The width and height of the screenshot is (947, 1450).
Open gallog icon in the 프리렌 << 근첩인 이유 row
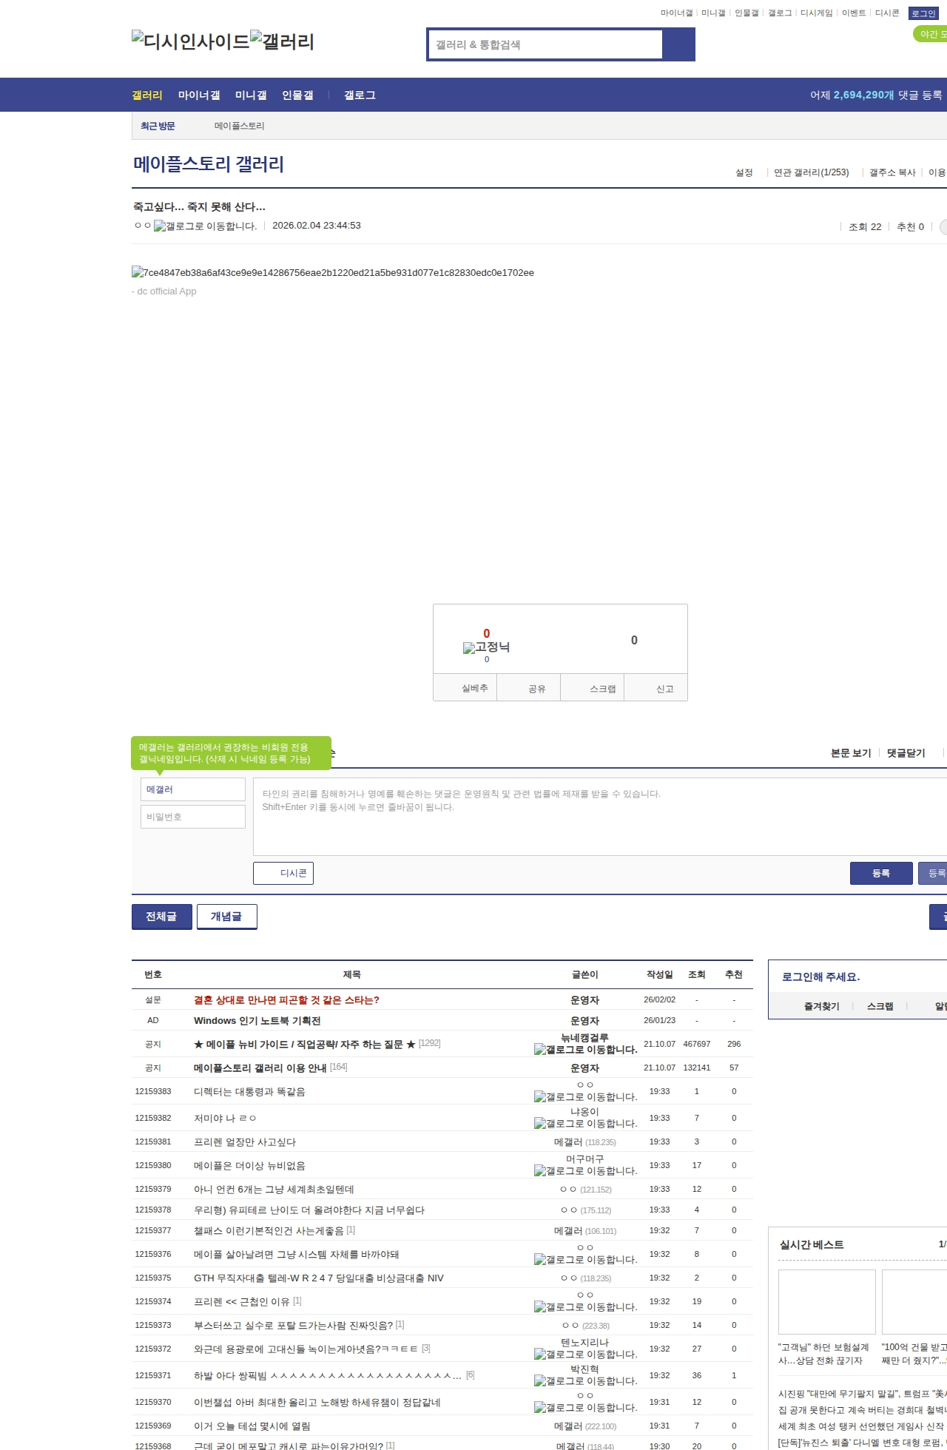(585, 1307)
